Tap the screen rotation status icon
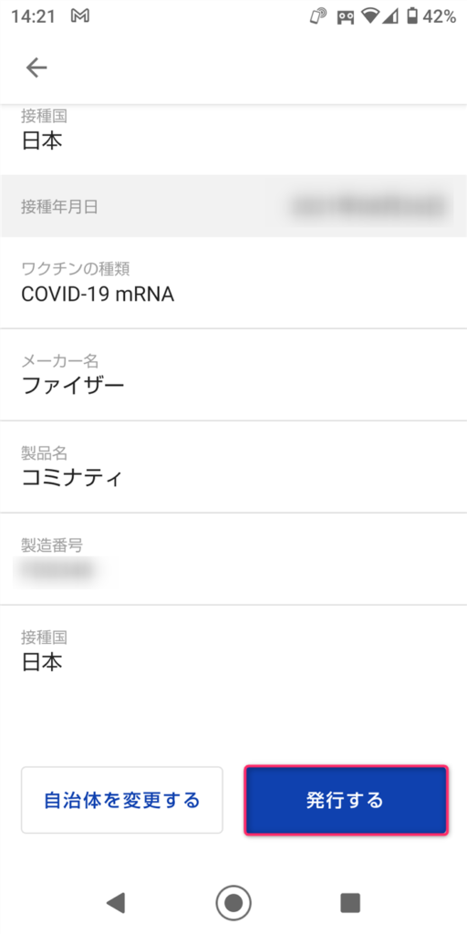This screenshot has height=934, width=467. pyautogui.click(x=318, y=16)
